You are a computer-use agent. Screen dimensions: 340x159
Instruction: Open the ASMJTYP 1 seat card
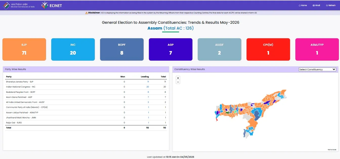click(x=317, y=50)
